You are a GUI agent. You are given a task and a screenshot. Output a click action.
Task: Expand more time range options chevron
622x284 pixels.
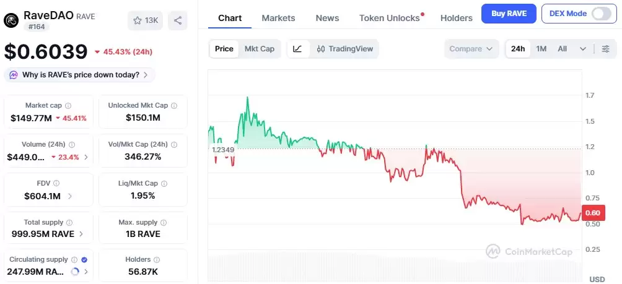click(x=583, y=49)
